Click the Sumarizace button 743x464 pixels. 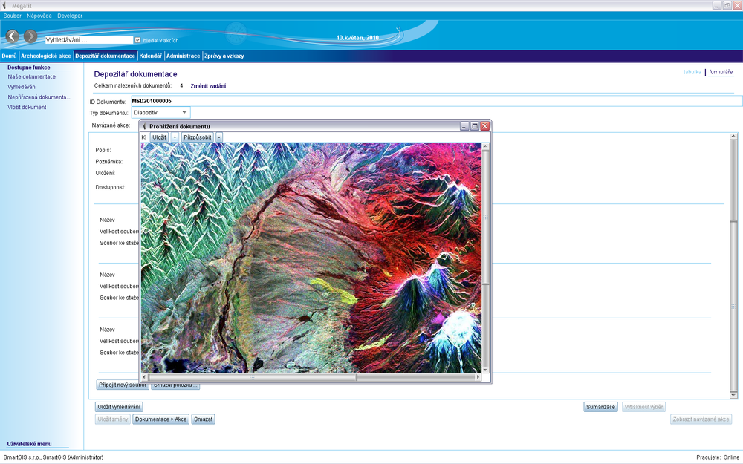click(600, 407)
